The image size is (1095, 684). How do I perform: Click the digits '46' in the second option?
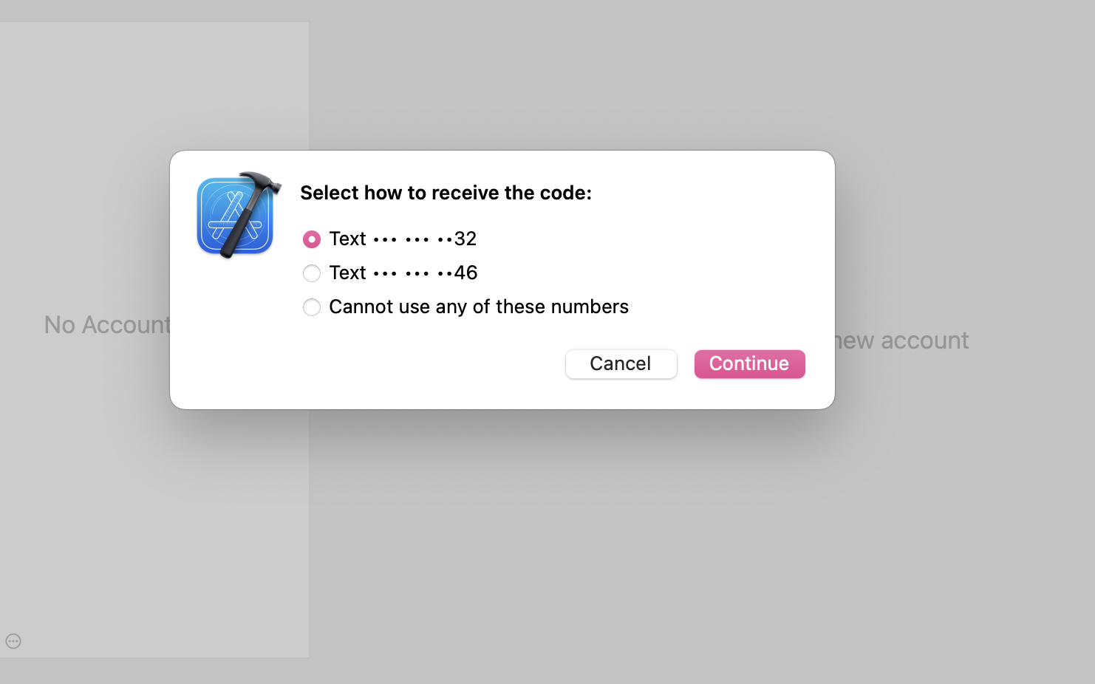466,273
